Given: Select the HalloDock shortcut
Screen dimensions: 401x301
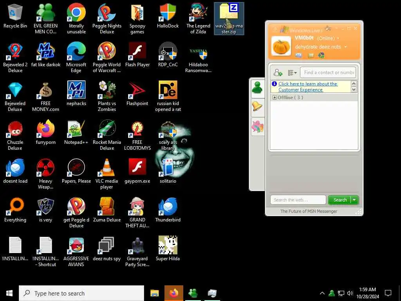Looking at the screenshot, I should tap(168, 16).
